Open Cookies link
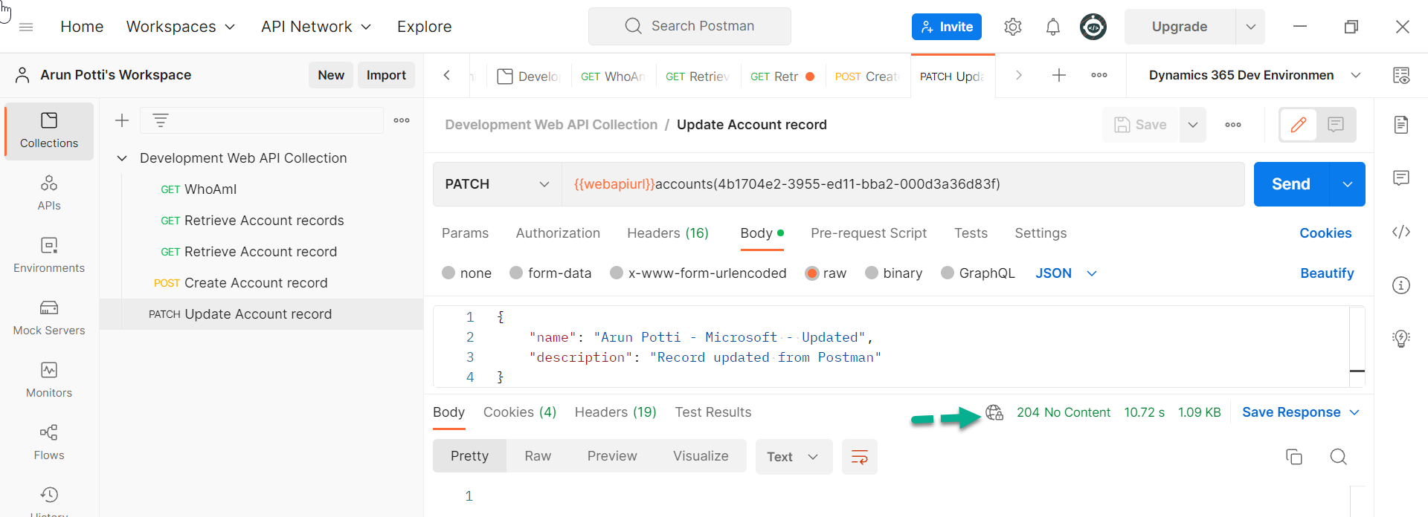 coord(1325,233)
